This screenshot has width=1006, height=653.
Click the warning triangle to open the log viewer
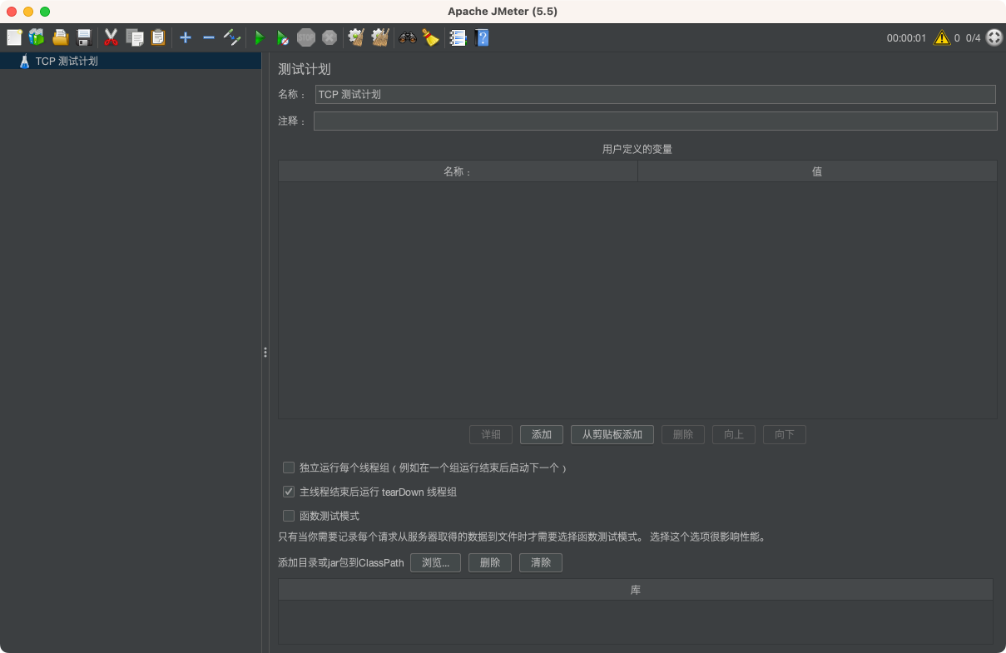coord(943,37)
